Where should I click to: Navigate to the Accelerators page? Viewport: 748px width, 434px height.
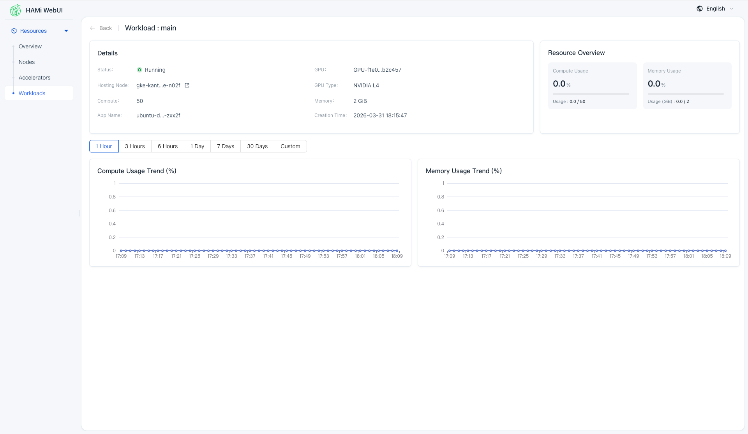(x=34, y=78)
